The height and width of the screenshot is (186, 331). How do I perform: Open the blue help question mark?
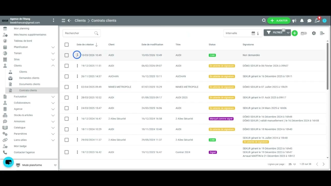325,21
